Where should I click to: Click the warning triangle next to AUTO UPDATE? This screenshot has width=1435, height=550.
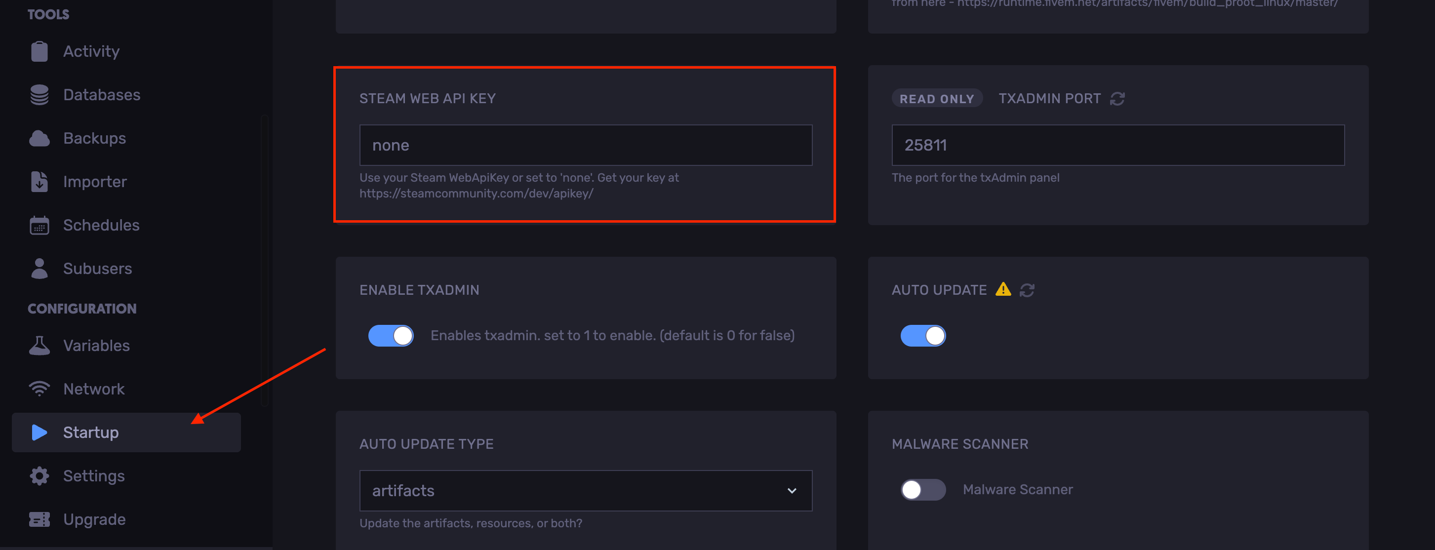click(1003, 290)
